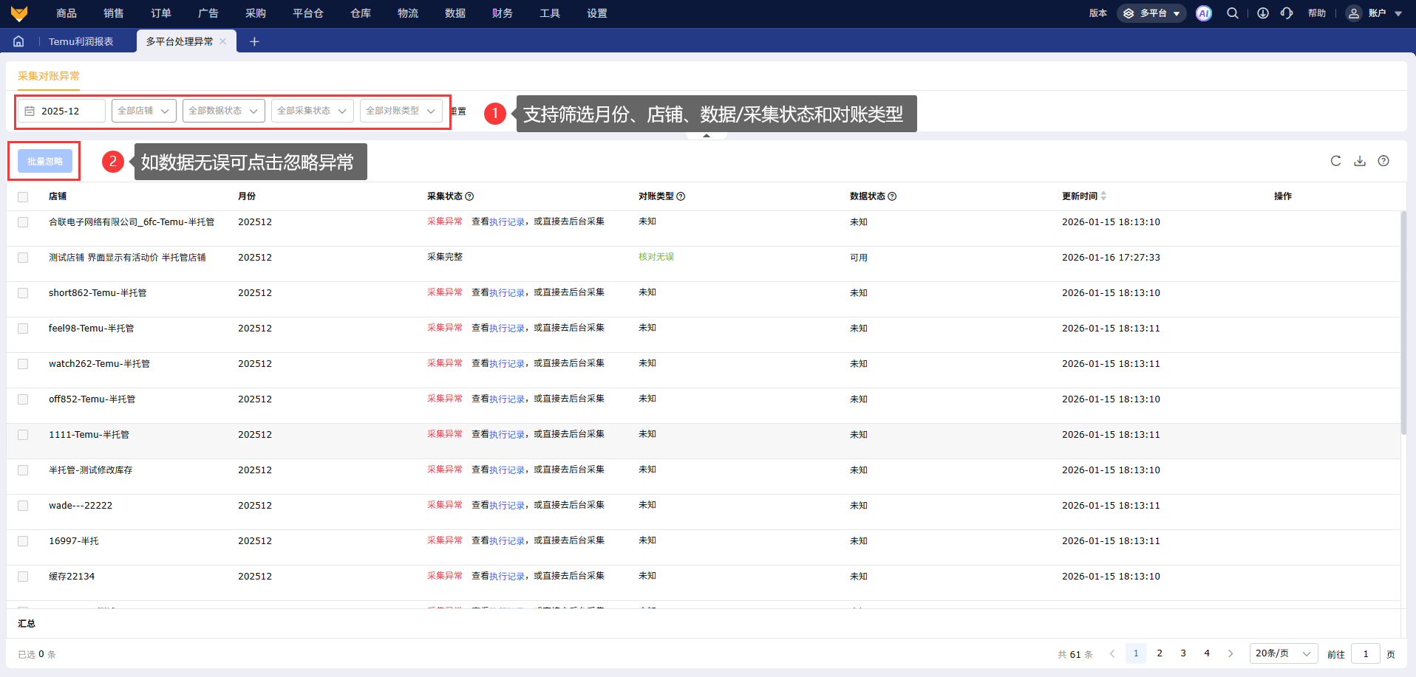Image resolution: width=1416 pixels, height=677 pixels.
Task: Open the 20条/页 page size dropdown
Action: (x=1283, y=653)
